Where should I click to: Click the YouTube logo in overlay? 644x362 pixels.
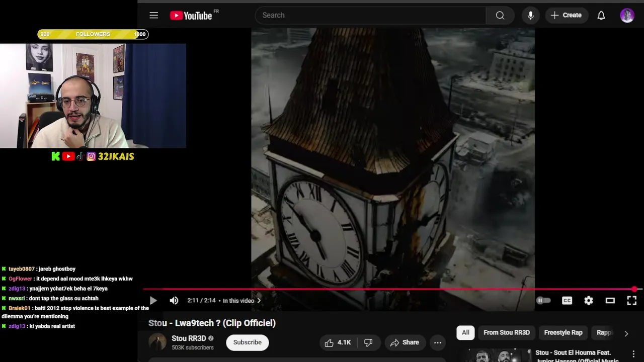coord(68,156)
